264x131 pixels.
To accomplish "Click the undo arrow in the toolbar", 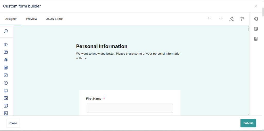I will pyautogui.click(x=209, y=19).
